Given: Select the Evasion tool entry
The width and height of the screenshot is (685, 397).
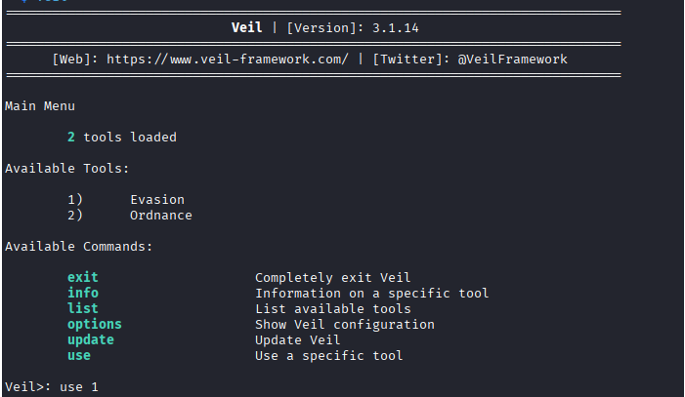Looking at the screenshot, I should (156, 199).
